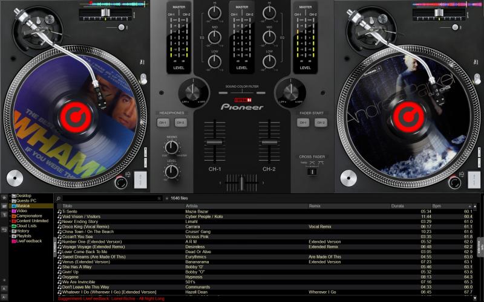
Task: Click the crossfader handle
Action: 241,183
